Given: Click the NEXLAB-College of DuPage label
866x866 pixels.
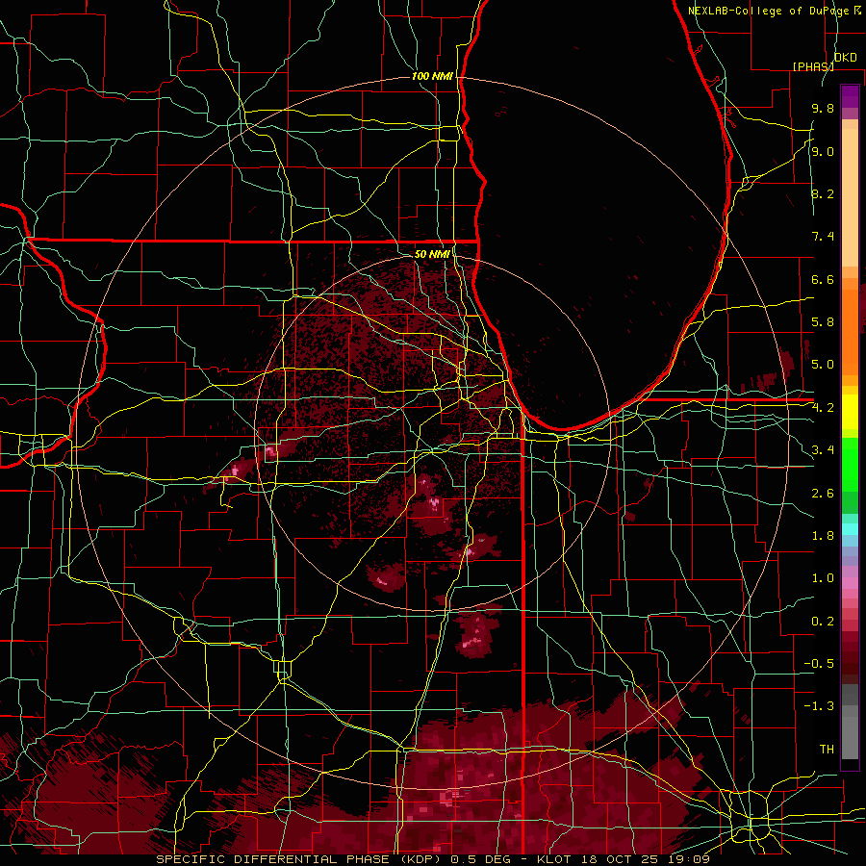Looking at the screenshot, I should tap(768, 11).
